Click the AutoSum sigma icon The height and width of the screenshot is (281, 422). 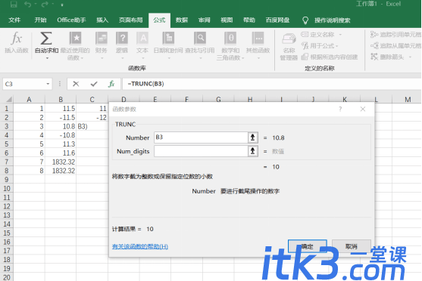46,38
